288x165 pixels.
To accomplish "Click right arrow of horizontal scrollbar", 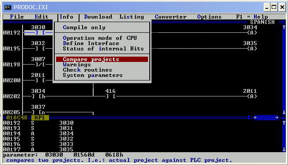I will (277, 117).
